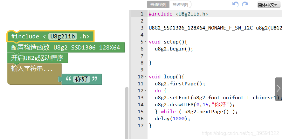Collapse void loop fold arrow at line 10
Image resolution: width=282 pixels, height=139 pixels.
click(x=146, y=76)
